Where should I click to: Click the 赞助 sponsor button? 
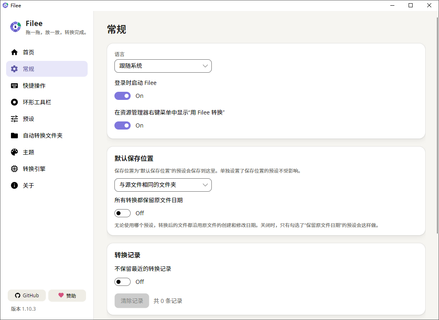point(67,296)
